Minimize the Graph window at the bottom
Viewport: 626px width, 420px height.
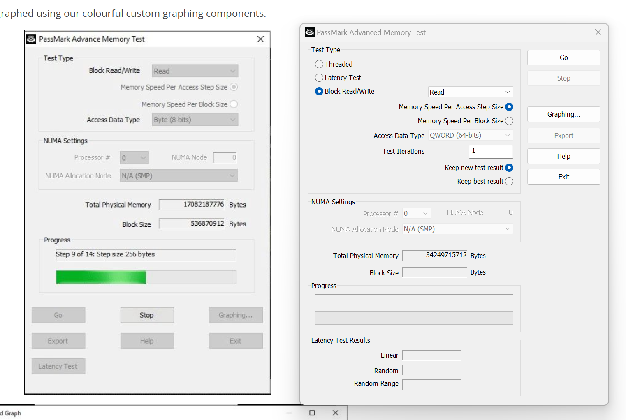pos(289,413)
